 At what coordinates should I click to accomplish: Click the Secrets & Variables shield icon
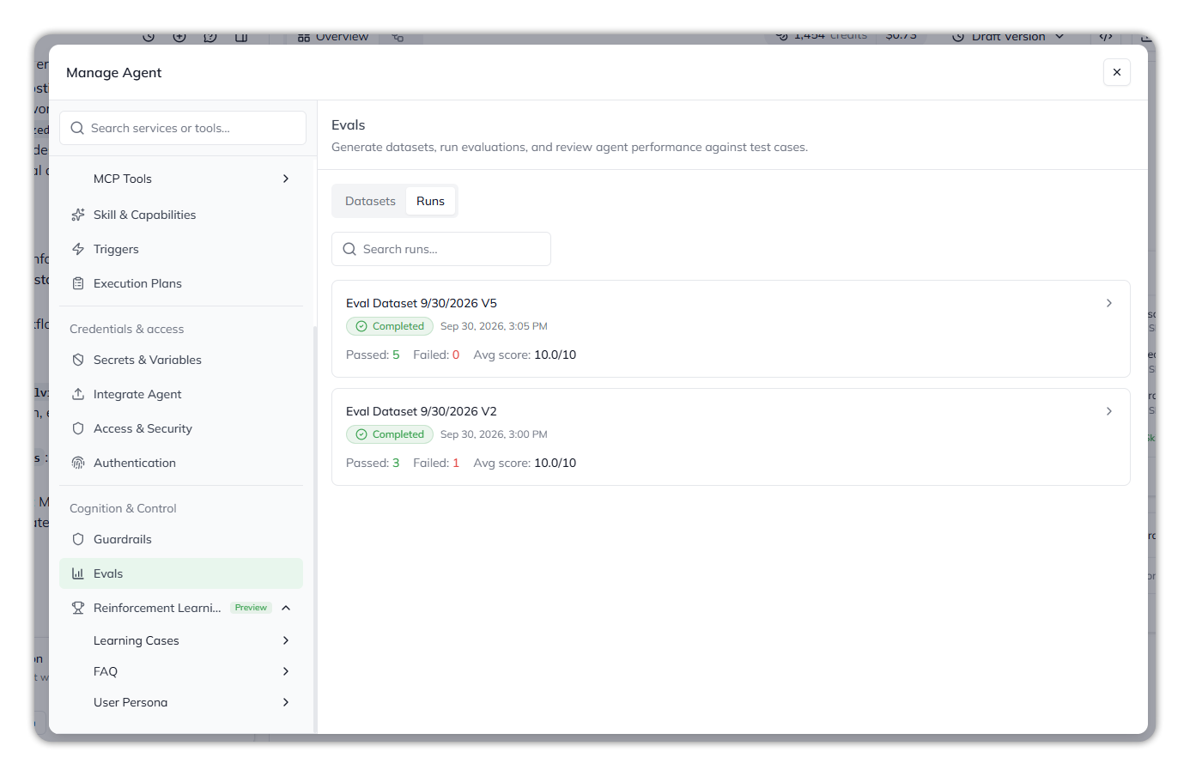click(78, 360)
